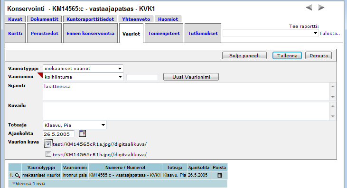The image size is (347, 188).
Task: Open the Tee raportti dropdown
Action: [x=271, y=33]
